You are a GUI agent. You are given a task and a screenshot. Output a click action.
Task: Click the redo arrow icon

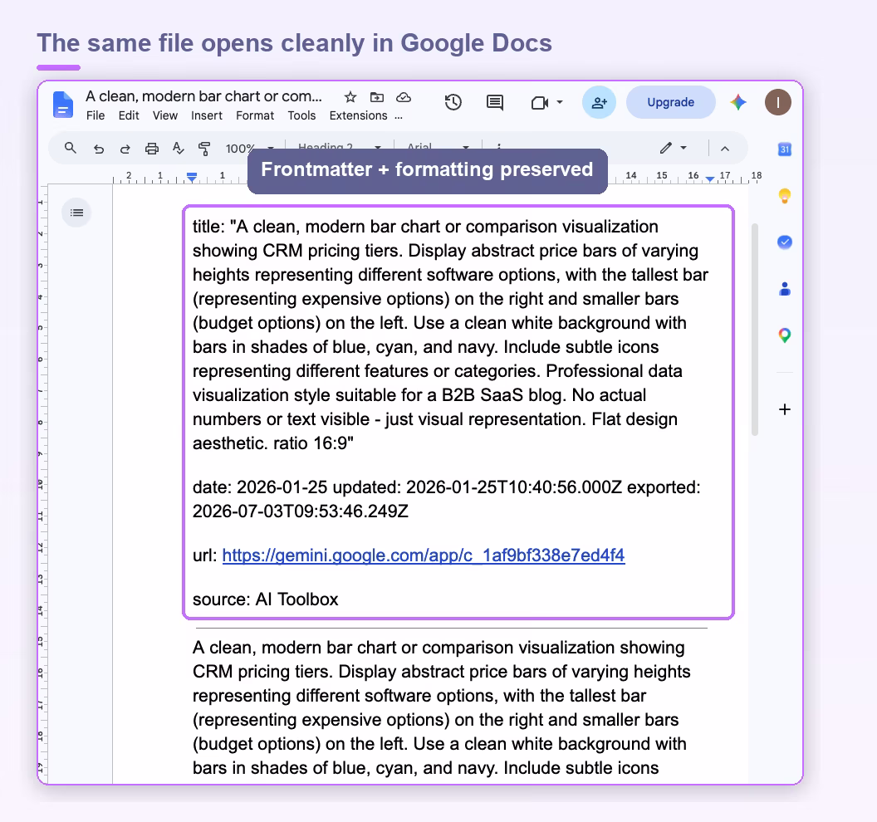click(x=125, y=149)
